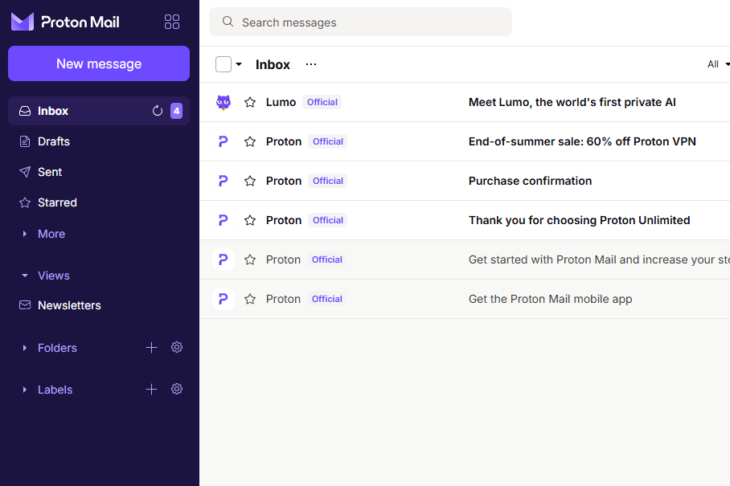Click the Proton Mail logo

pos(65,22)
